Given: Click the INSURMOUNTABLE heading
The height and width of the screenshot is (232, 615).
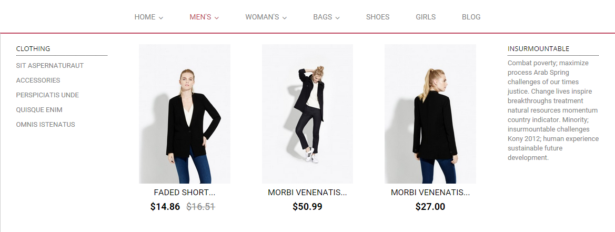Looking at the screenshot, I should coord(538,49).
